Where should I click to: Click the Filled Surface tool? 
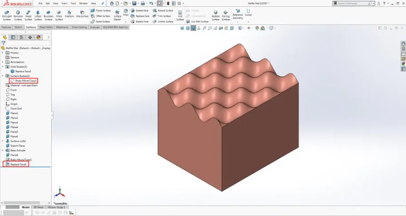(x=59, y=15)
